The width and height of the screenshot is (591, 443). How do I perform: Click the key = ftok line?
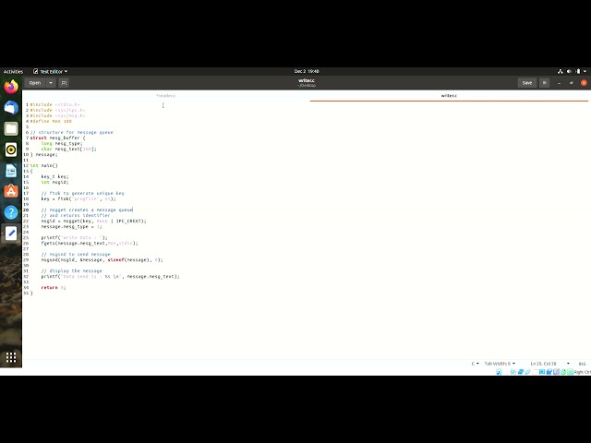pos(78,198)
